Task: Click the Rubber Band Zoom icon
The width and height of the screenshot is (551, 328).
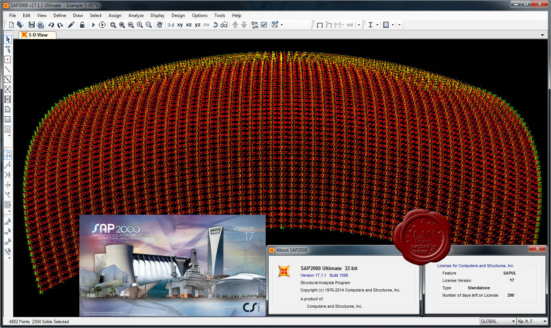Action: (113, 25)
